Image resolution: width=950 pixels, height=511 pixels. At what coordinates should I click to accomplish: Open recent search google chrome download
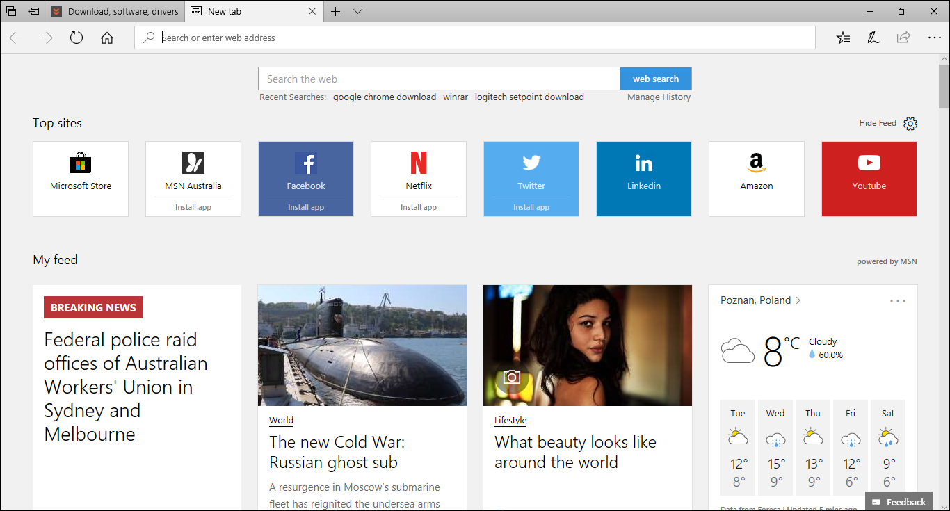pyautogui.click(x=385, y=97)
